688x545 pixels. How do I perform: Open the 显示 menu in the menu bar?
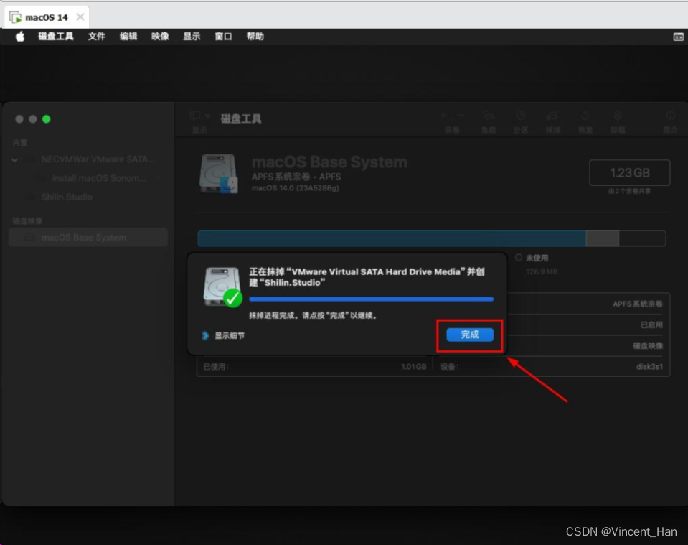click(192, 37)
